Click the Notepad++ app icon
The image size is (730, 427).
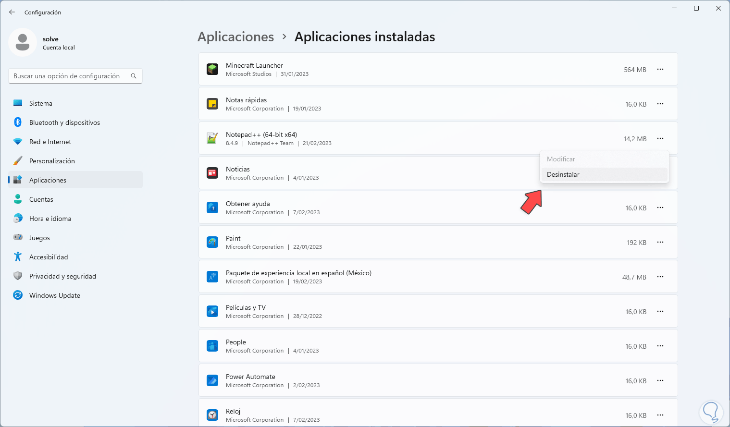point(212,138)
